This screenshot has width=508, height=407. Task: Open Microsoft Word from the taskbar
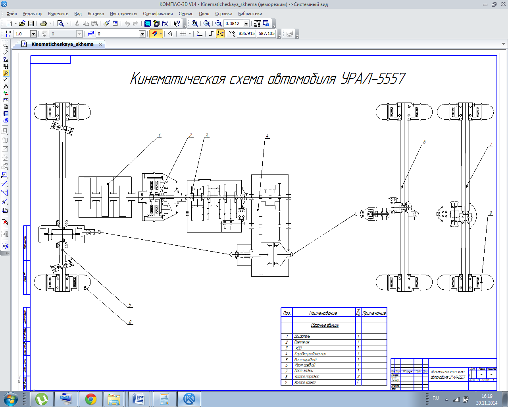(139, 399)
